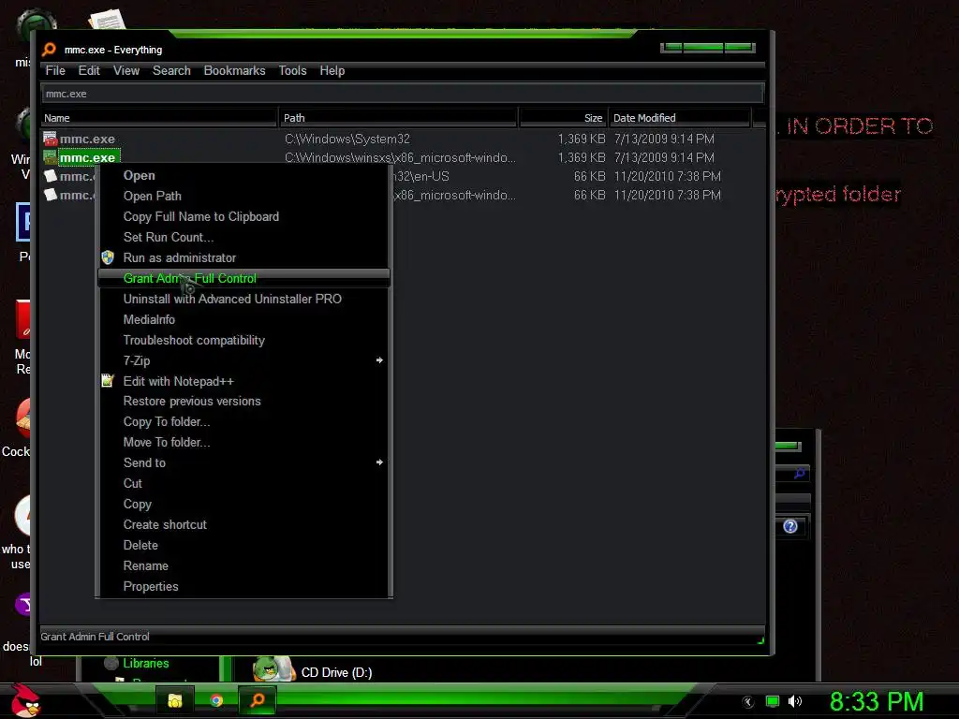Click the 7/13/2009 9:14 PM date of System32 row
The width and height of the screenshot is (959, 719).
tap(664, 139)
